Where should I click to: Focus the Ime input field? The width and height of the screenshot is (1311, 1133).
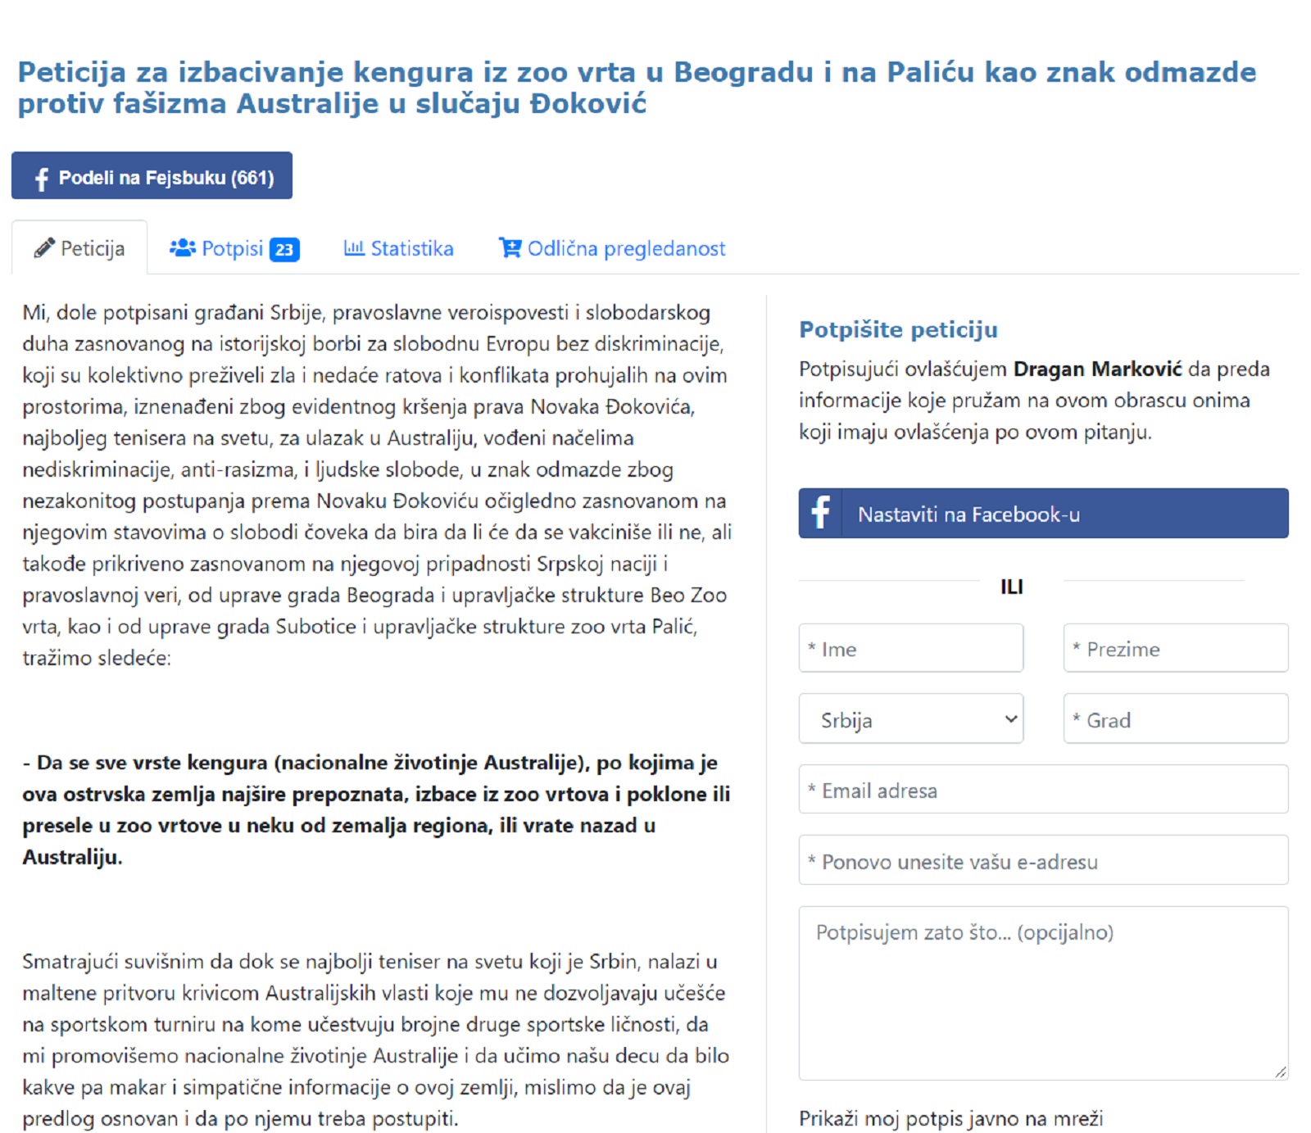(910, 648)
